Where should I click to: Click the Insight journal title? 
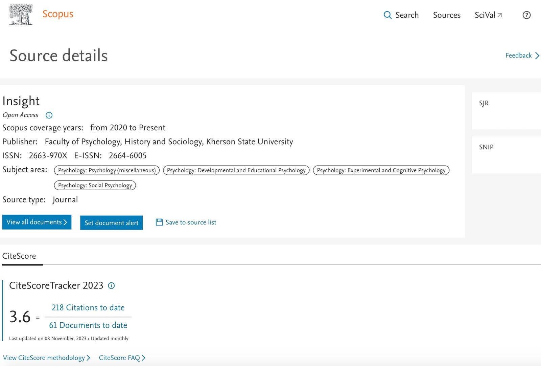click(21, 101)
